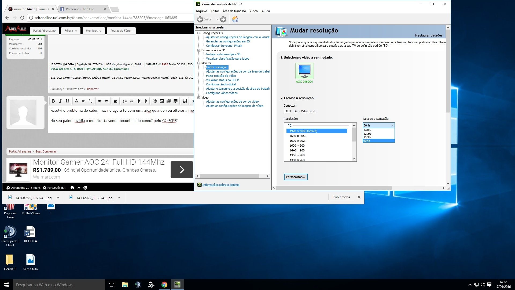Click the ad's next arrow button
Viewport: 515px width, 290px height.
click(x=182, y=170)
